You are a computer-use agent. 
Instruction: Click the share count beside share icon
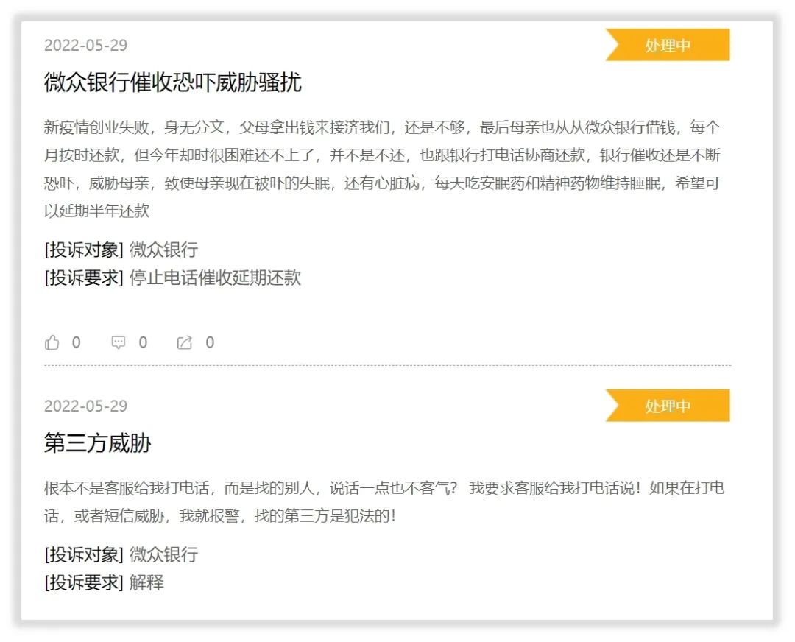210,343
